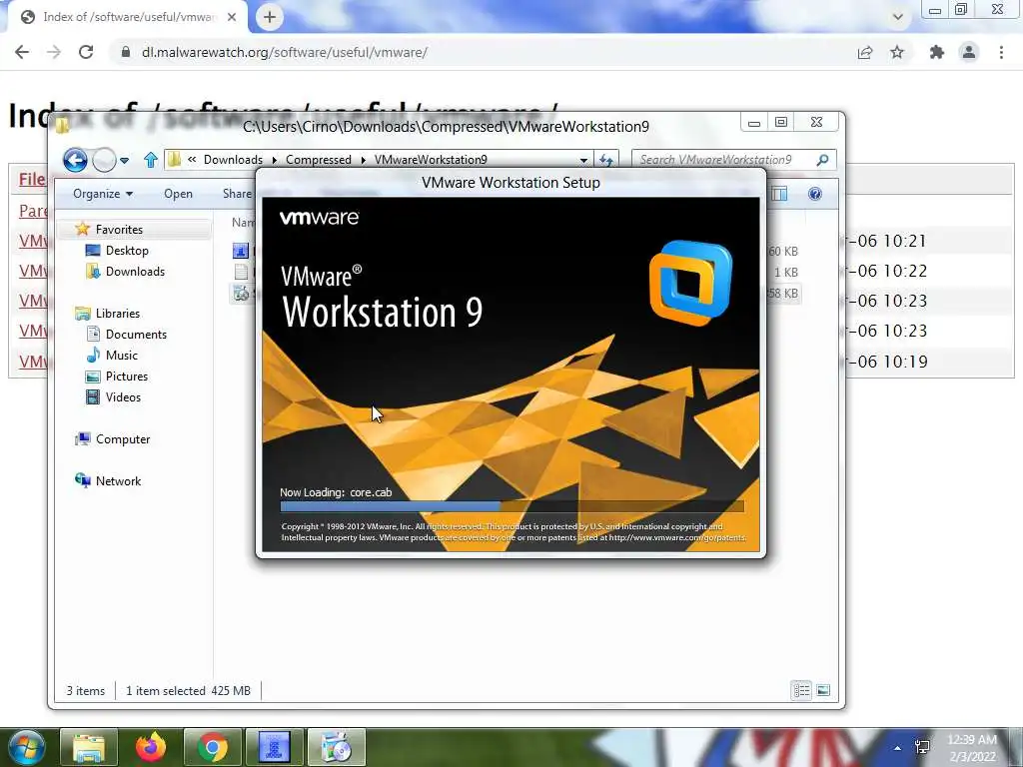Open Documents library
The width and height of the screenshot is (1023, 767).
pyautogui.click(x=136, y=334)
